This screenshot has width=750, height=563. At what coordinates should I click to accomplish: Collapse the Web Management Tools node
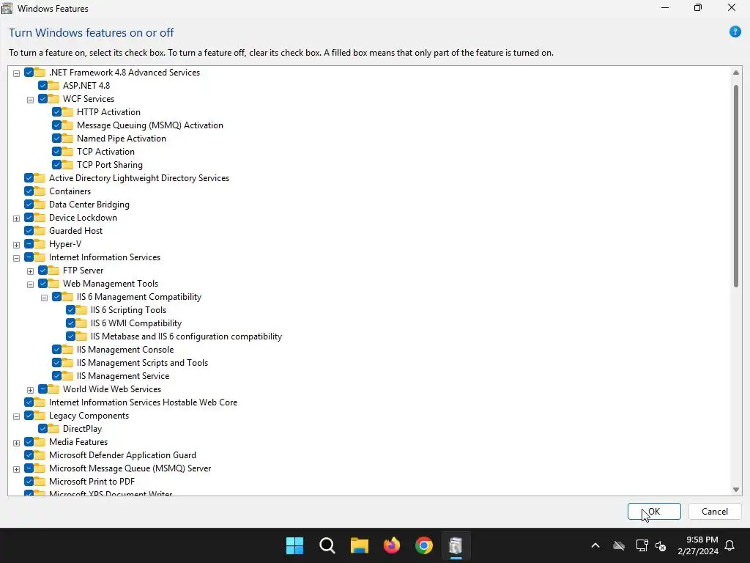click(x=30, y=284)
